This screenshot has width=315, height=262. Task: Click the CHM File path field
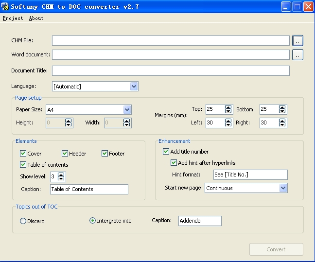click(x=171, y=40)
